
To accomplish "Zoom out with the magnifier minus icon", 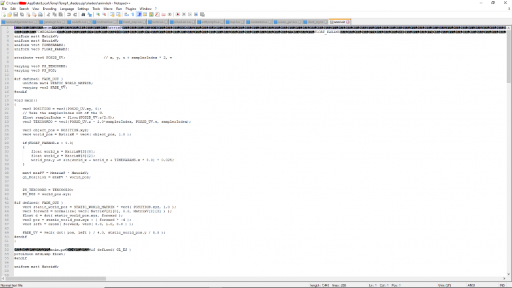I will point(104,15).
